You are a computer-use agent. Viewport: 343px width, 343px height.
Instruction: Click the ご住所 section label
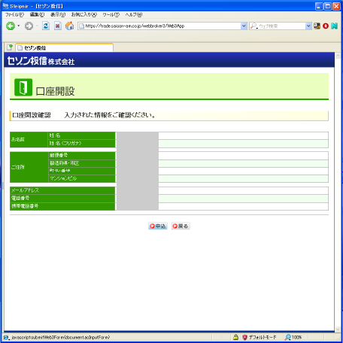(18, 167)
